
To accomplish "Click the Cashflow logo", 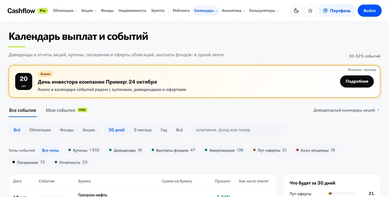I will [x=21, y=11].
